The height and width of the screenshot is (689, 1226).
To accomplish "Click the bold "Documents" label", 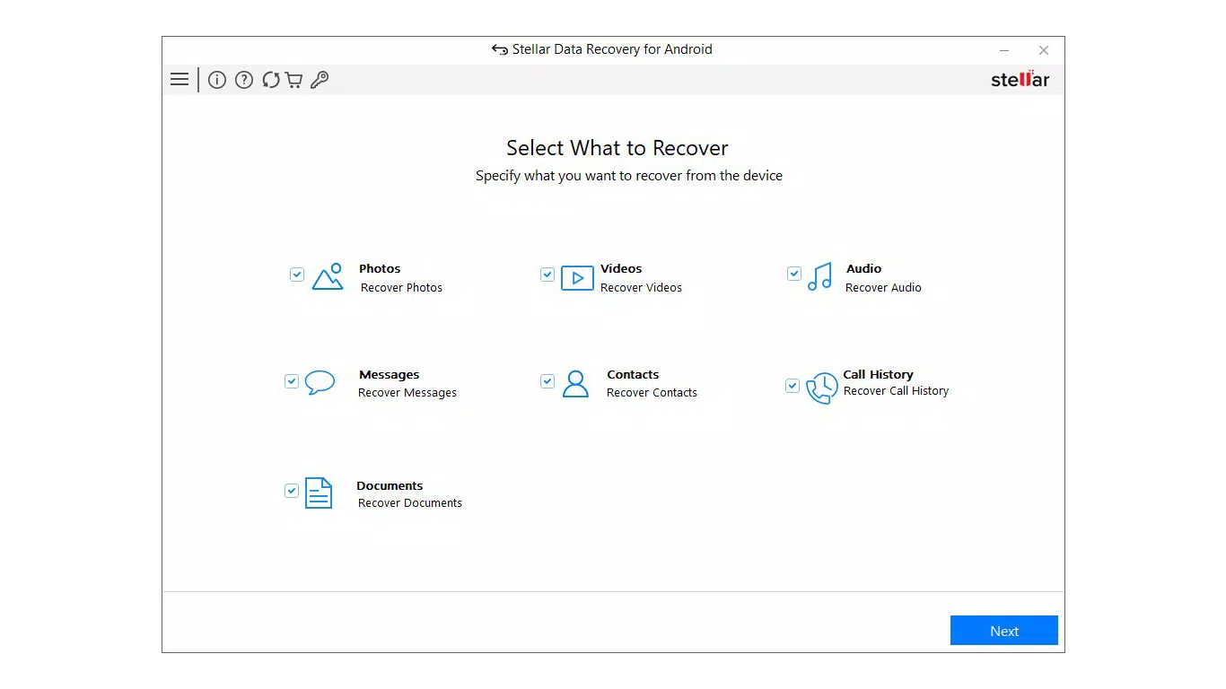I will click(x=390, y=486).
